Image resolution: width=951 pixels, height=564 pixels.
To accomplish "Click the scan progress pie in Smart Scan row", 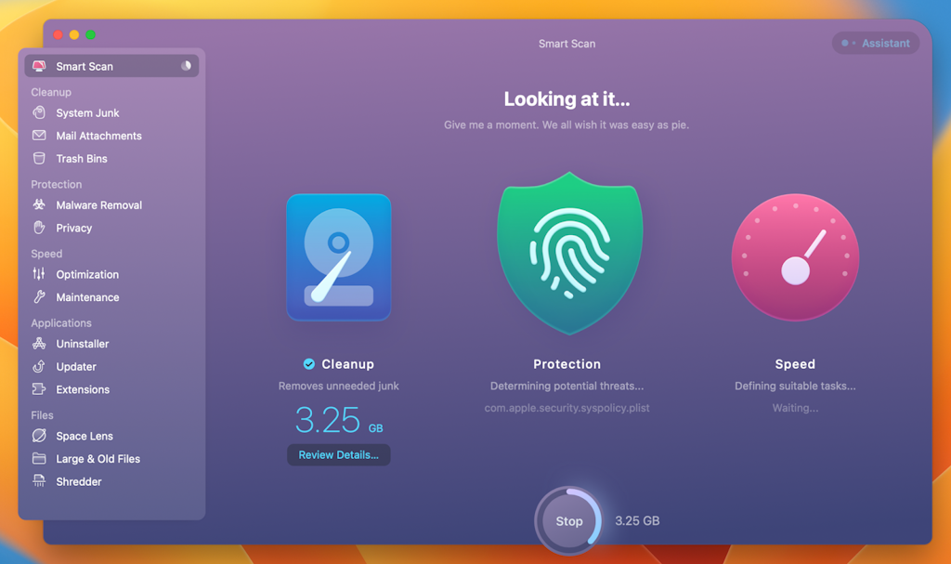I will click(186, 66).
